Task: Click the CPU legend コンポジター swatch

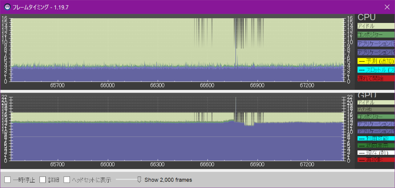Action: pos(376,35)
